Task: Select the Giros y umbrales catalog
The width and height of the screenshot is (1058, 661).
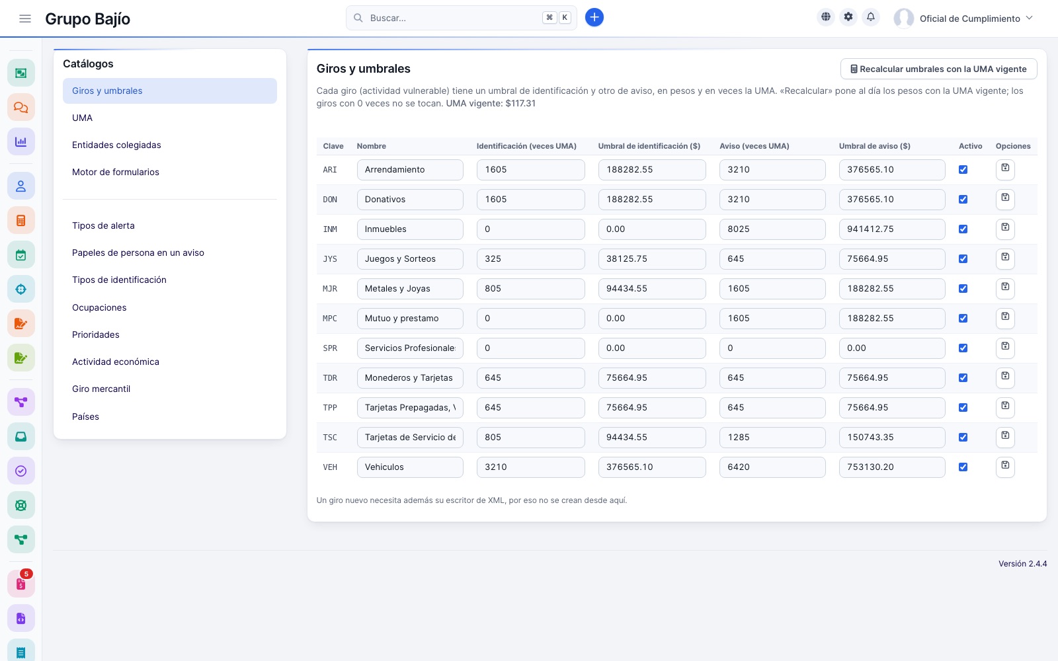Action: tap(170, 91)
